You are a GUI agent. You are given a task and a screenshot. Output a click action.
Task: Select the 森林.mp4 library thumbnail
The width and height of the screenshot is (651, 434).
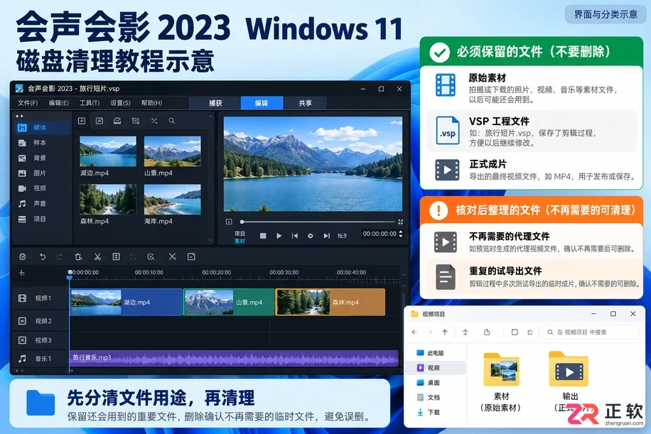108,200
